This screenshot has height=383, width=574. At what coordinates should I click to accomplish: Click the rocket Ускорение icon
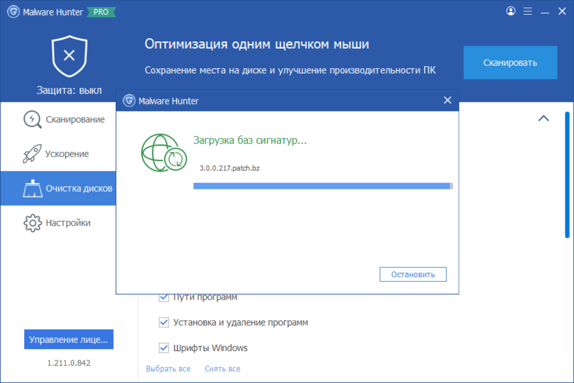pyautogui.click(x=32, y=154)
